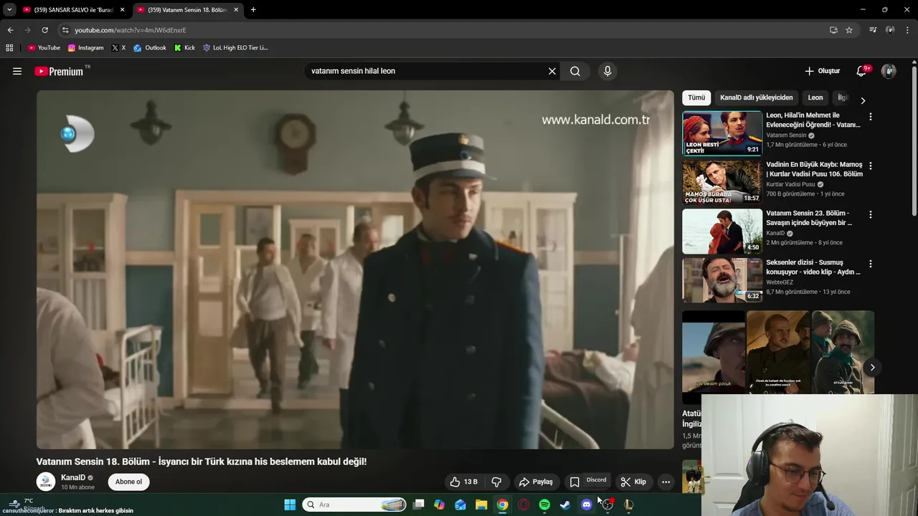Start voice search with microphone
This screenshot has height=516, width=918.
click(607, 71)
